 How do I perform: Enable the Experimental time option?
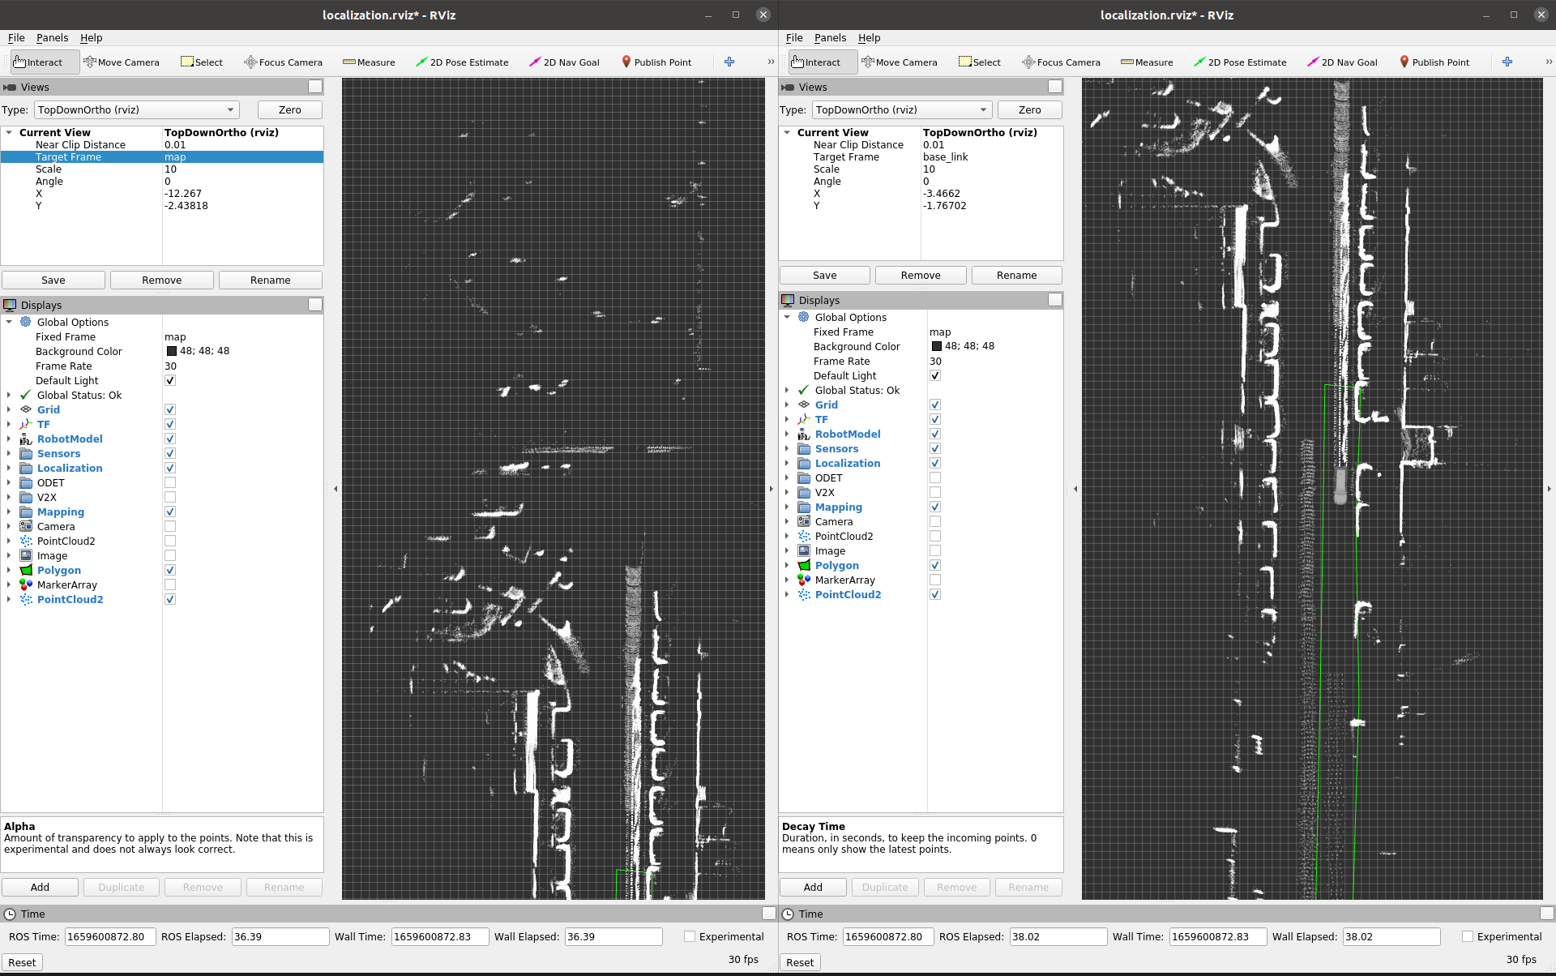(690, 935)
